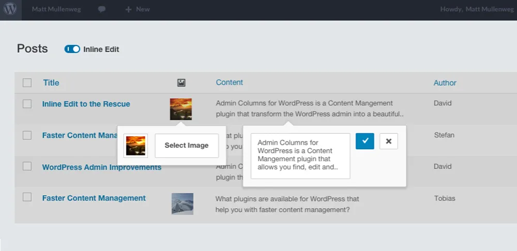
Task: Click the featured image column header icon
Action: pyautogui.click(x=181, y=83)
